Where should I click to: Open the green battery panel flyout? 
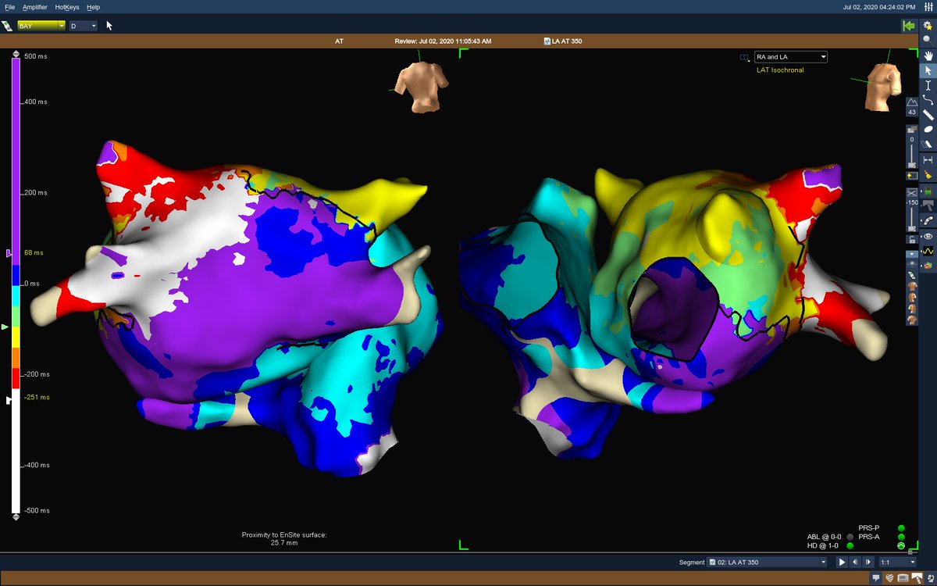[928, 191]
